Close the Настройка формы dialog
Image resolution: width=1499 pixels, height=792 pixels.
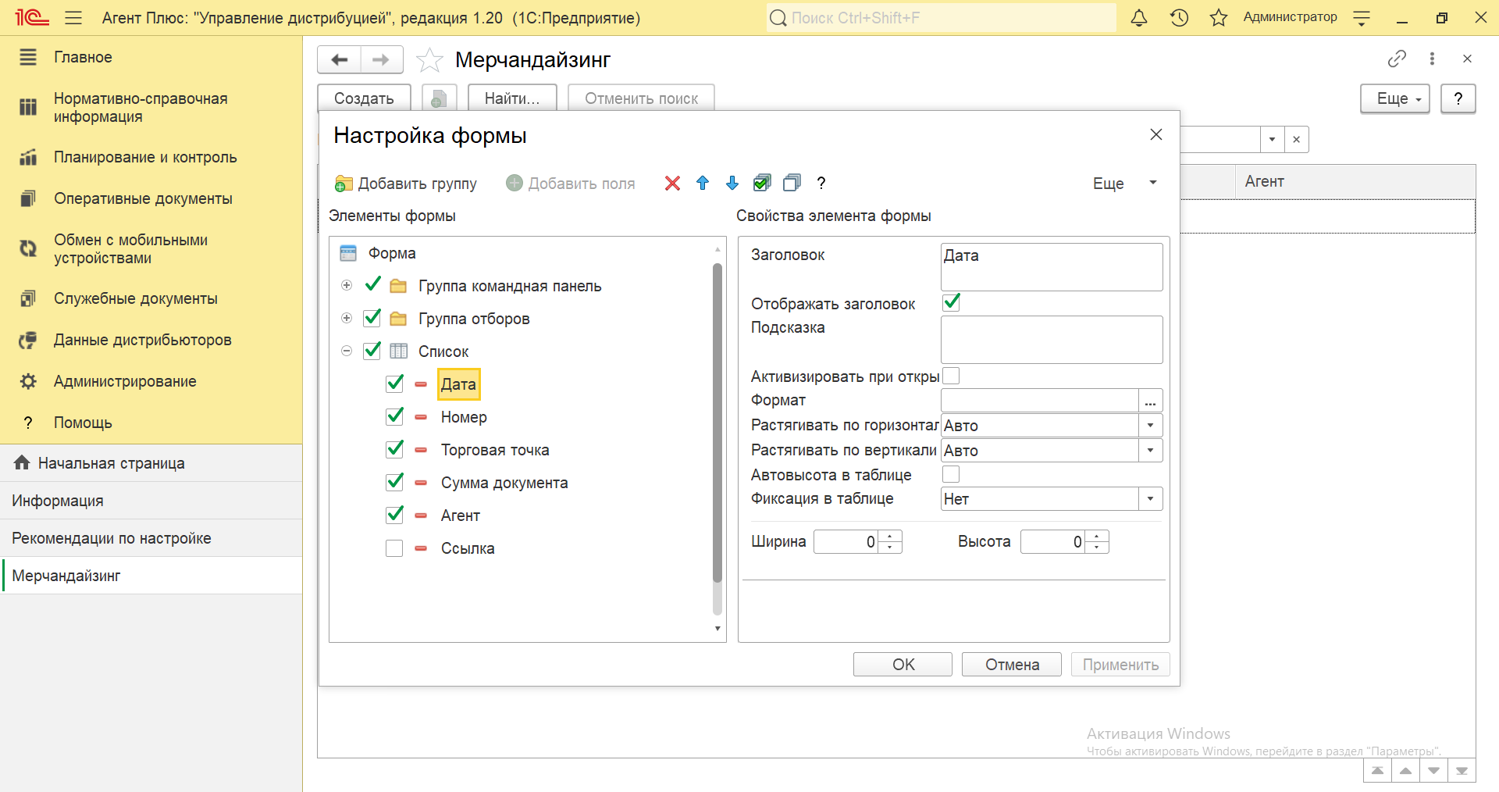1156,134
